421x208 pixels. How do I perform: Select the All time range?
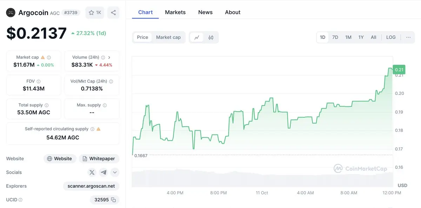point(374,37)
